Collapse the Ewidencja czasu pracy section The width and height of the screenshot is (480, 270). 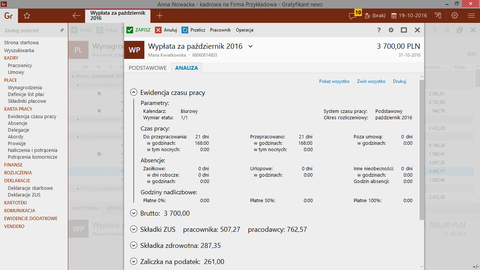click(x=133, y=92)
